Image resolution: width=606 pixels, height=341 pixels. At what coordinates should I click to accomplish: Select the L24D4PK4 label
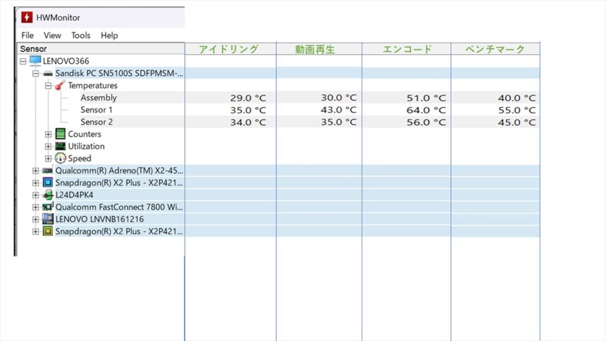click(x=75, y=195)
